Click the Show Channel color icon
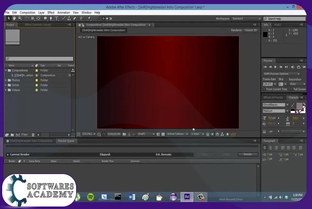This screenshot has height=209, width=312. point(134,134)
